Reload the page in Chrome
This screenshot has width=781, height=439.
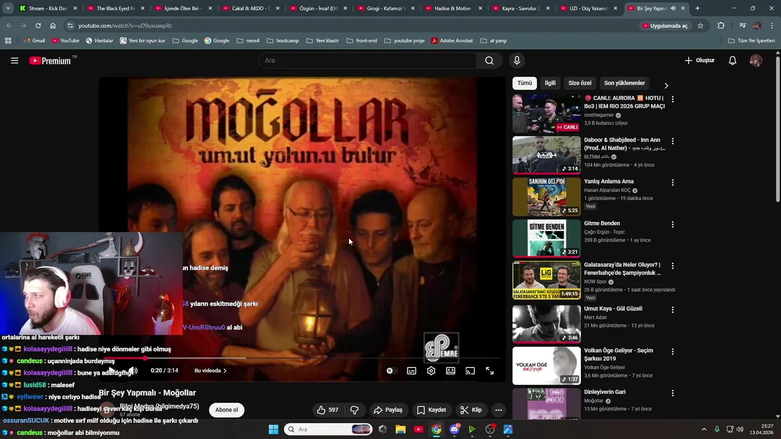coord(38,26)
